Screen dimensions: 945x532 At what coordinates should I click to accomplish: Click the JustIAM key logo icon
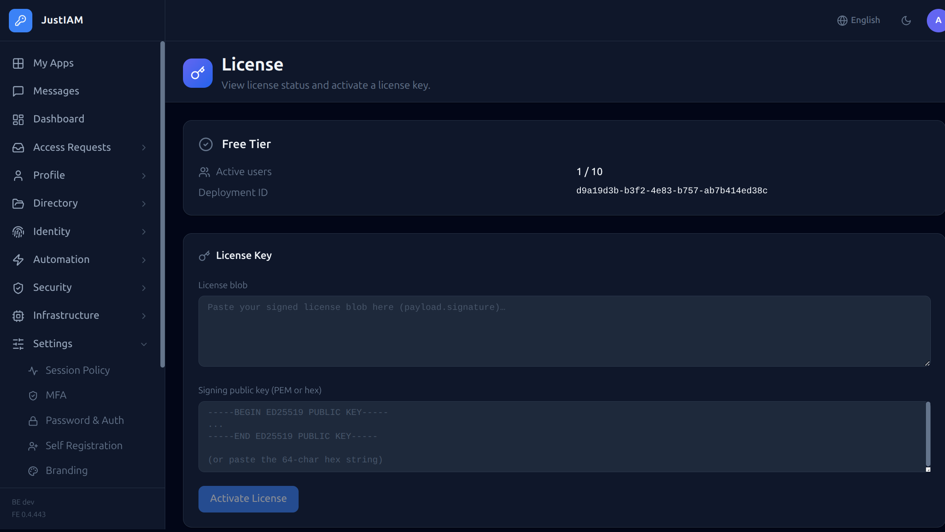tap(20, 20)
